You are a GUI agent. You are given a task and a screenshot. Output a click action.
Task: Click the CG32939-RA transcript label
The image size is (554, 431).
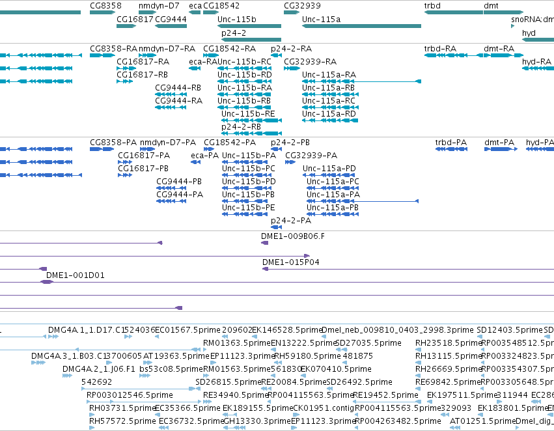(x=311, y=61)
